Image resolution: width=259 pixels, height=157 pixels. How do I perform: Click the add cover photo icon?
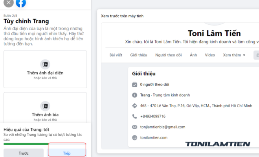pos(45,106)
